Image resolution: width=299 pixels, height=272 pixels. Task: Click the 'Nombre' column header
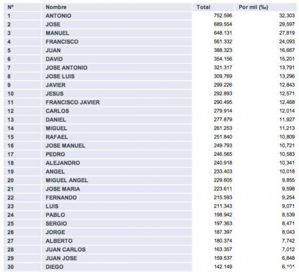56,7
